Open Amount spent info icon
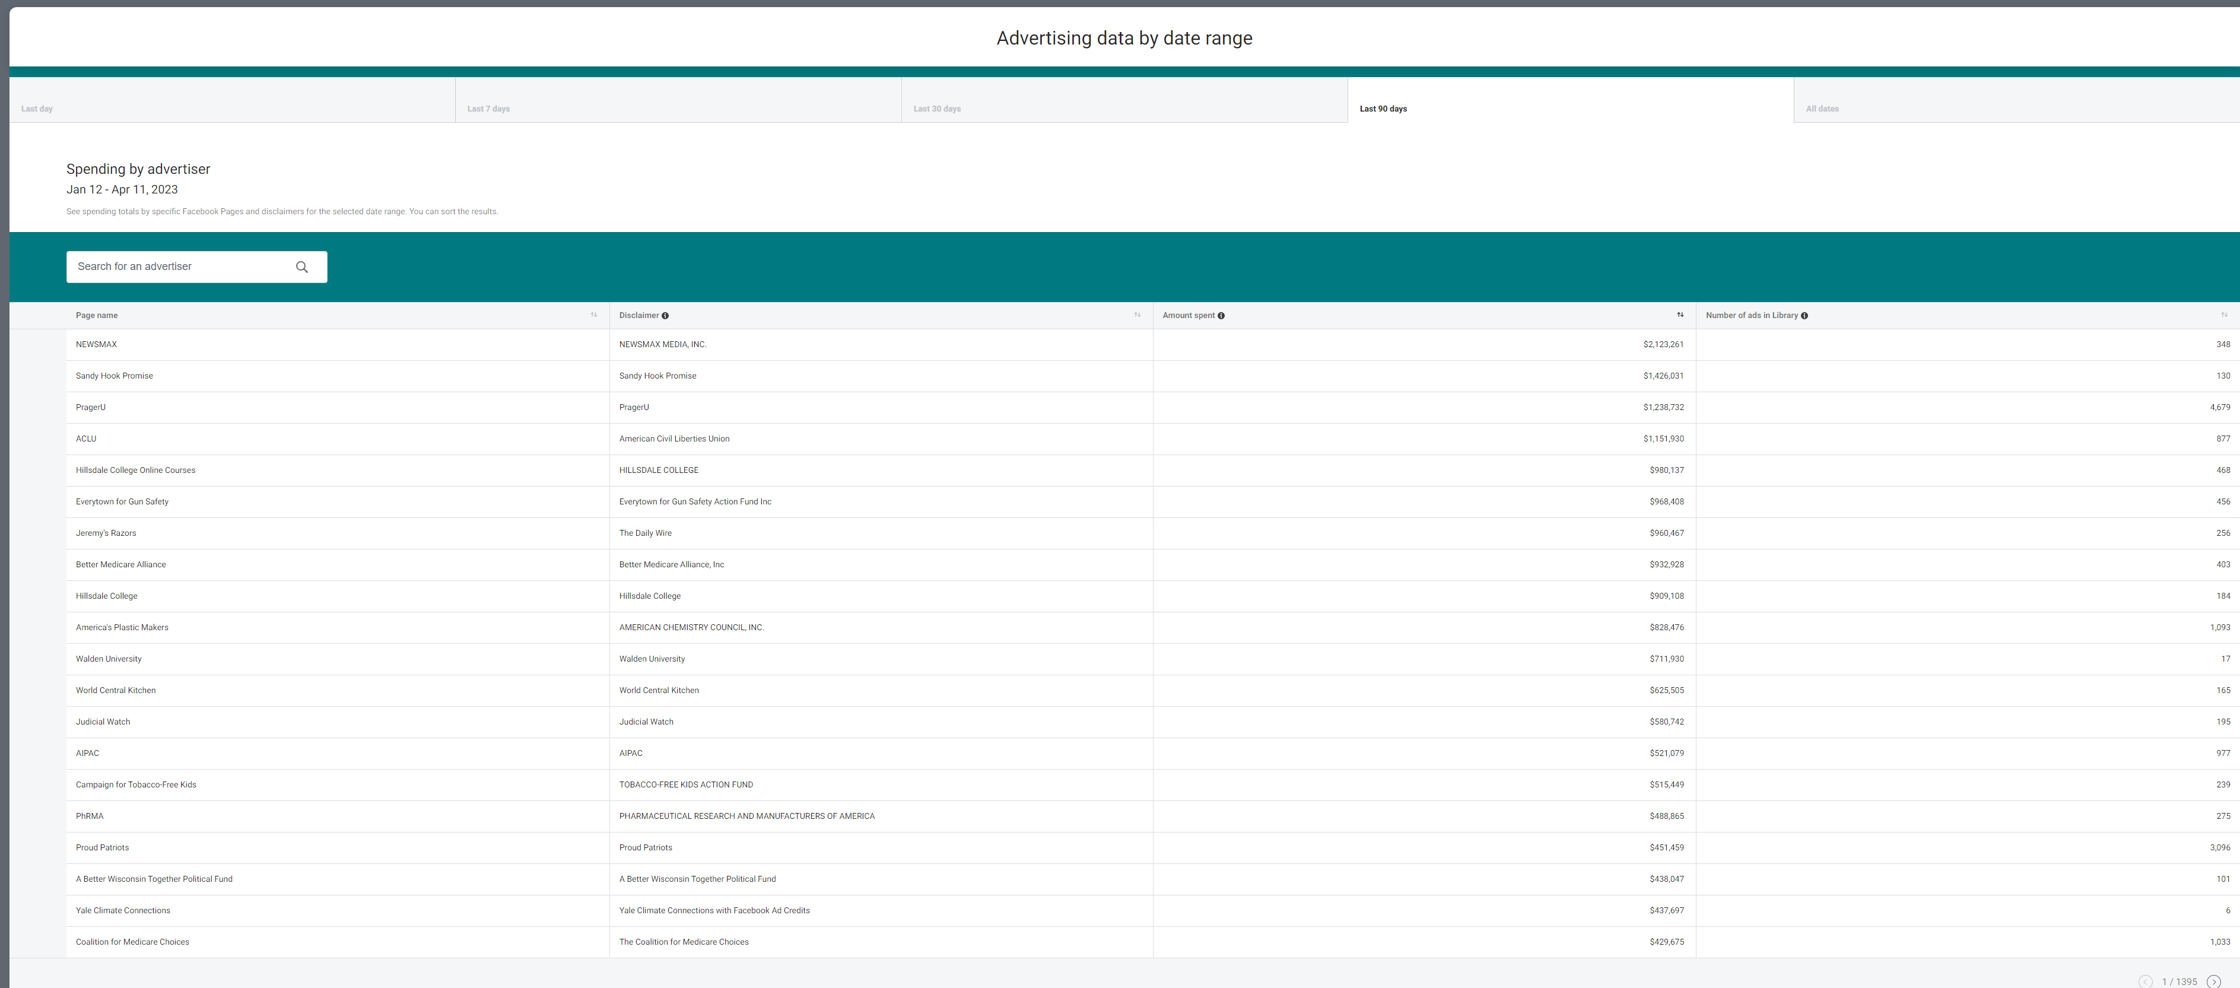The width and height of the screenshot is (2240, 988). (1221, 316)
